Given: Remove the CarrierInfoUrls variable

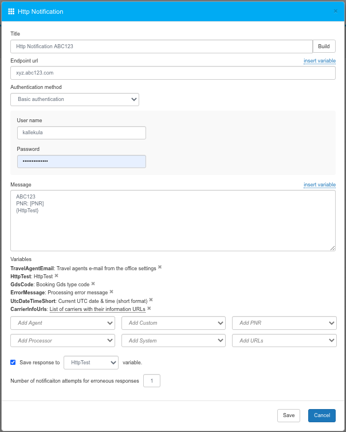Looking at the screenshot, I should (x=149, y=308).
